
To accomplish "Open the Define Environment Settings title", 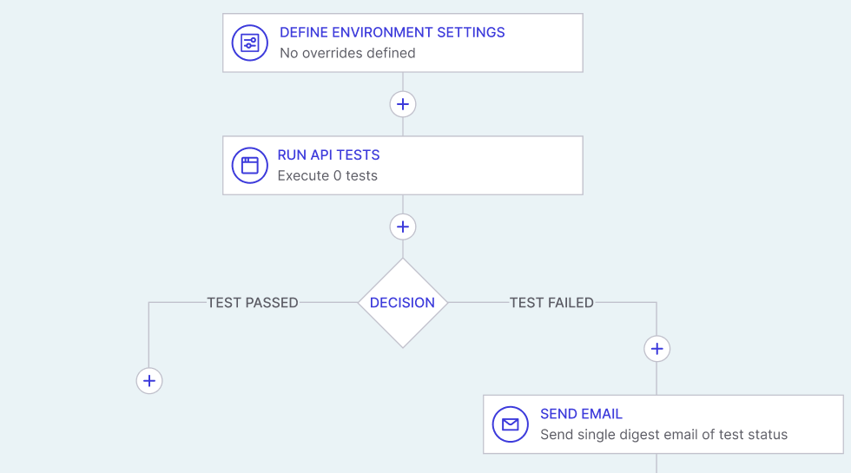I will pyautogui.click(x=392, y=32).
